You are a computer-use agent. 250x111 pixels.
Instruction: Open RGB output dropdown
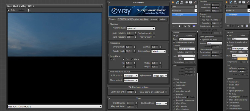130,76
